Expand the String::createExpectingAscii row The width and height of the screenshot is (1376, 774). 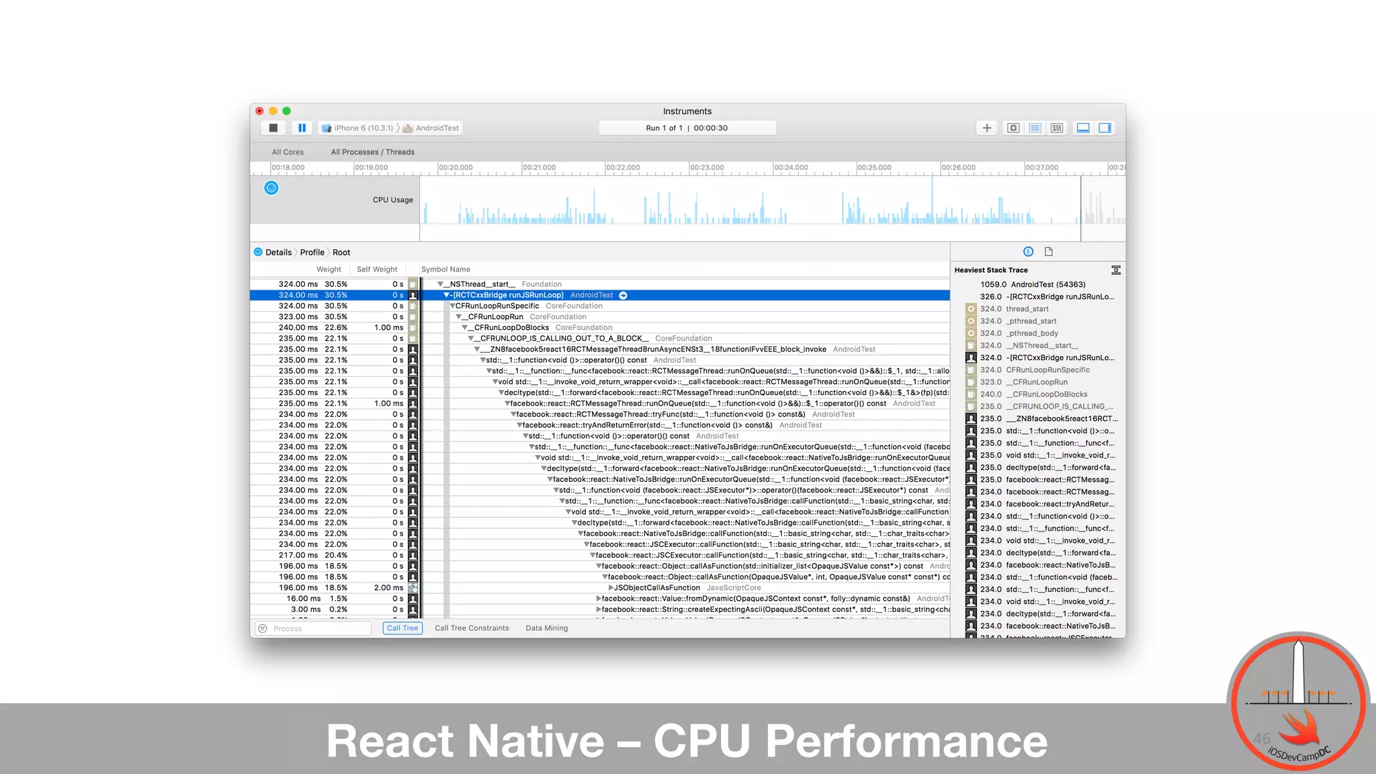coord(599,609)
